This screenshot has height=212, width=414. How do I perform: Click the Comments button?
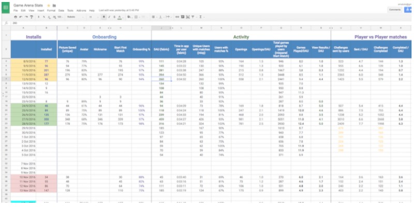[x=395, y=10]
